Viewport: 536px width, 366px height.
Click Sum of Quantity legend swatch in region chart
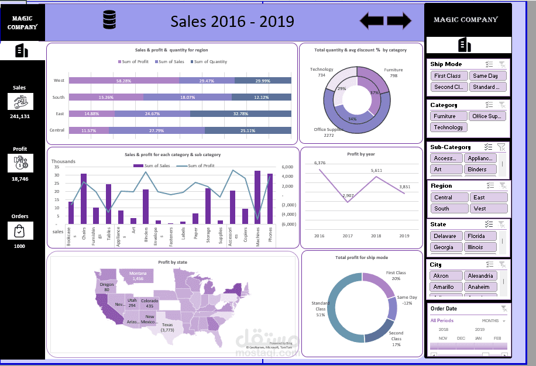pyautogui.click(x=192, y=62)
